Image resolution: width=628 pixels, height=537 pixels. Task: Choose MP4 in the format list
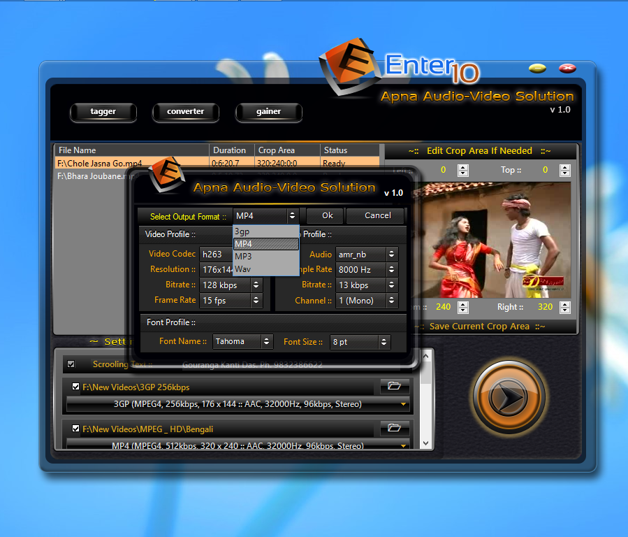(266, 244)
